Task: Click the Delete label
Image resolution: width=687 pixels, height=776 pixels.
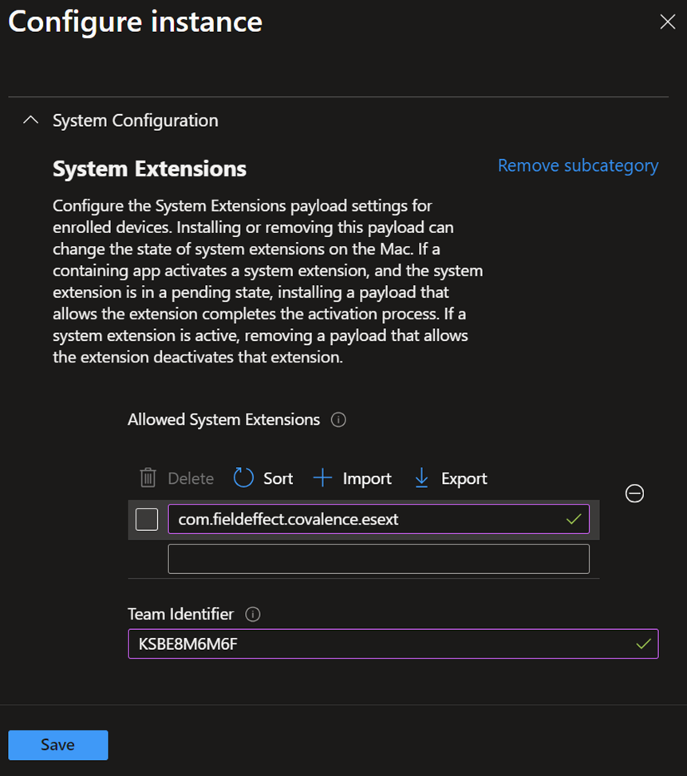Action: 191,478
